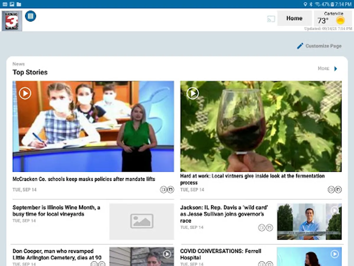Open COVID CONVERSATIONS: Ferrell Hospital story
Viewport: 354px width, 266px height.
tap(221, 254)
